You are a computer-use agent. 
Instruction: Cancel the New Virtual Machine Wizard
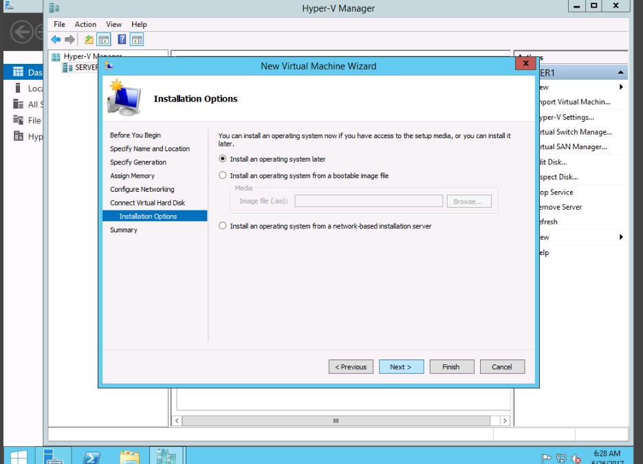pyautogui.click(x=502, y=367)
